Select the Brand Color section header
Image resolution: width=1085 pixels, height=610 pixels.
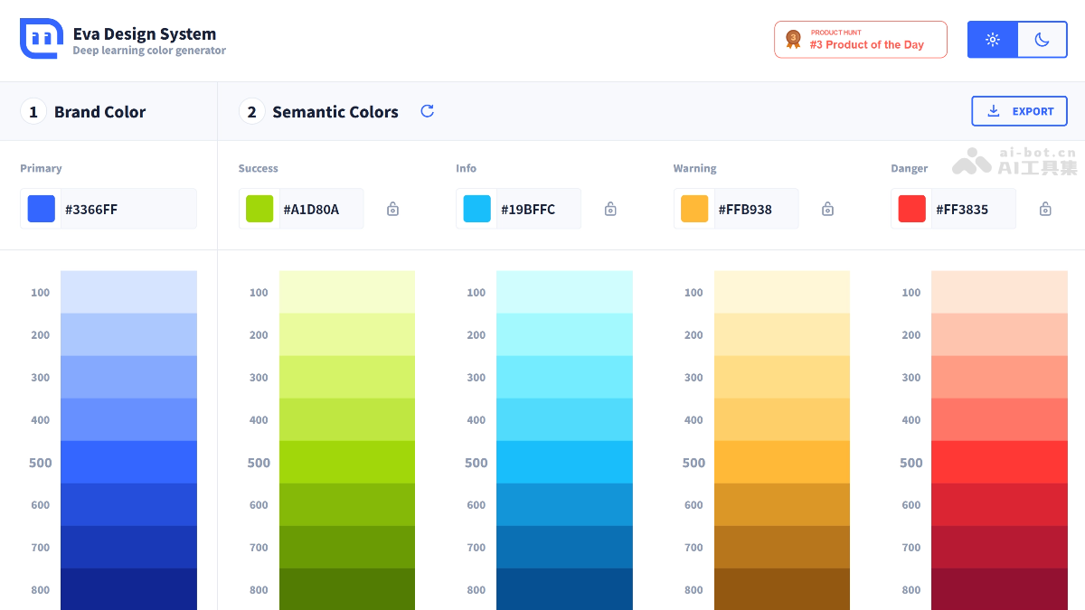(99, 111)
